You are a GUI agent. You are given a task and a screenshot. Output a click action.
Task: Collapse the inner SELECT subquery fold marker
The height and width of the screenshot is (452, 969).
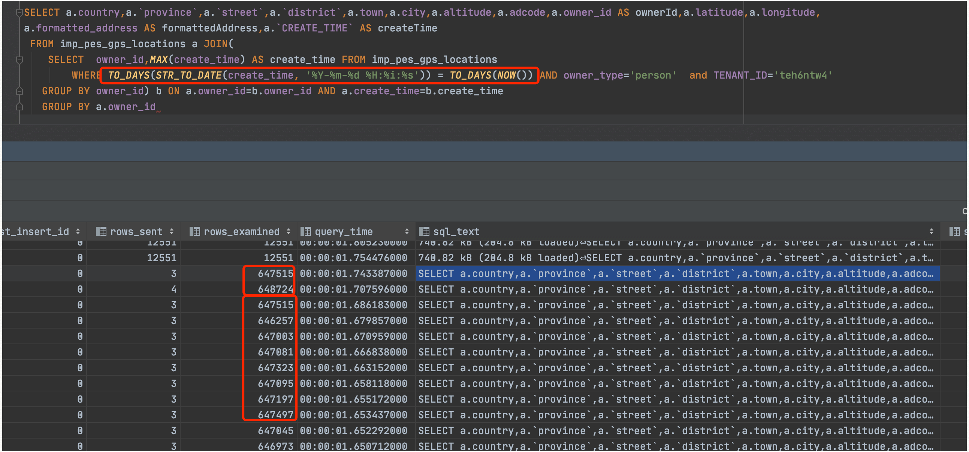pyautogui.click(x=19, y=60)
